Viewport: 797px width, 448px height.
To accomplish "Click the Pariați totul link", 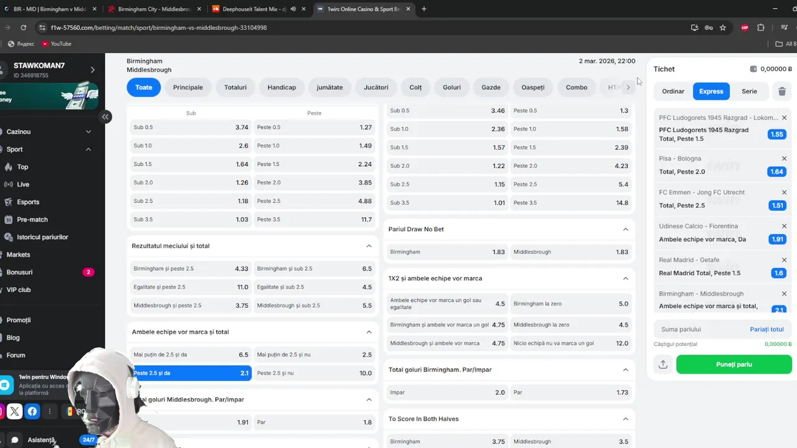I will [766, 329].
